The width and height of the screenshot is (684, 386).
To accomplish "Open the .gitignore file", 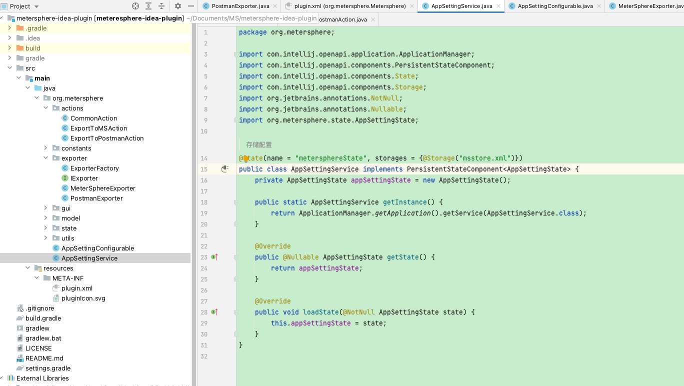I will [39, 308].
